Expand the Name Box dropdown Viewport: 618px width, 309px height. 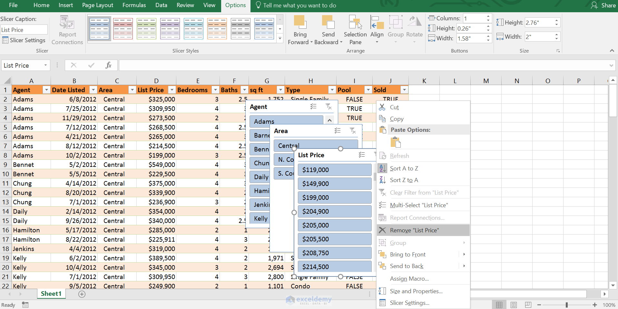[45, 65]
